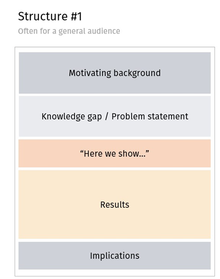Click the salmon "Here we show…" block
220x279 pixels.
[115, 153]
